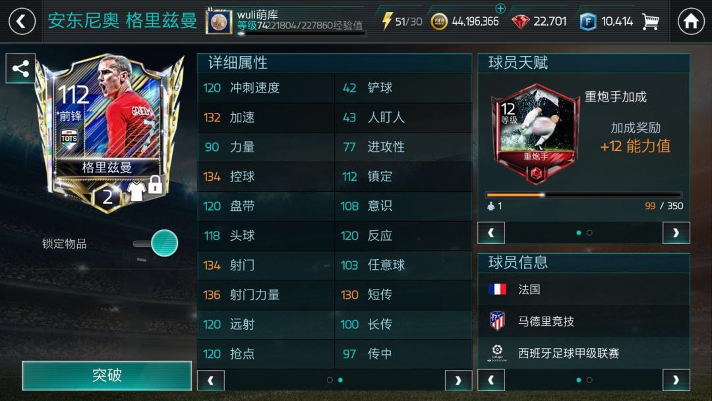This screenshot has width=712, height=401.
Task: Tap the 突破 breakthrough button
Action: 107,375
